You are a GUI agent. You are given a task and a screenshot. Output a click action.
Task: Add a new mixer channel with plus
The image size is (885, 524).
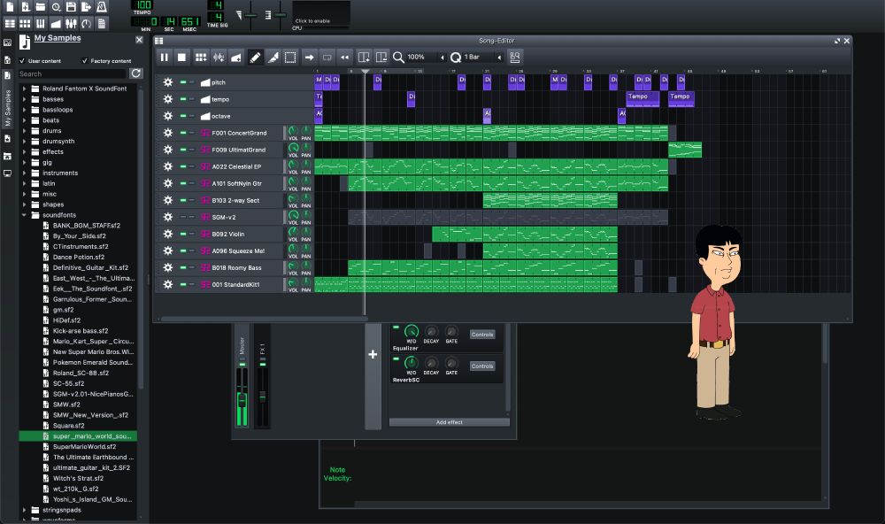click(x=373, y=354)
